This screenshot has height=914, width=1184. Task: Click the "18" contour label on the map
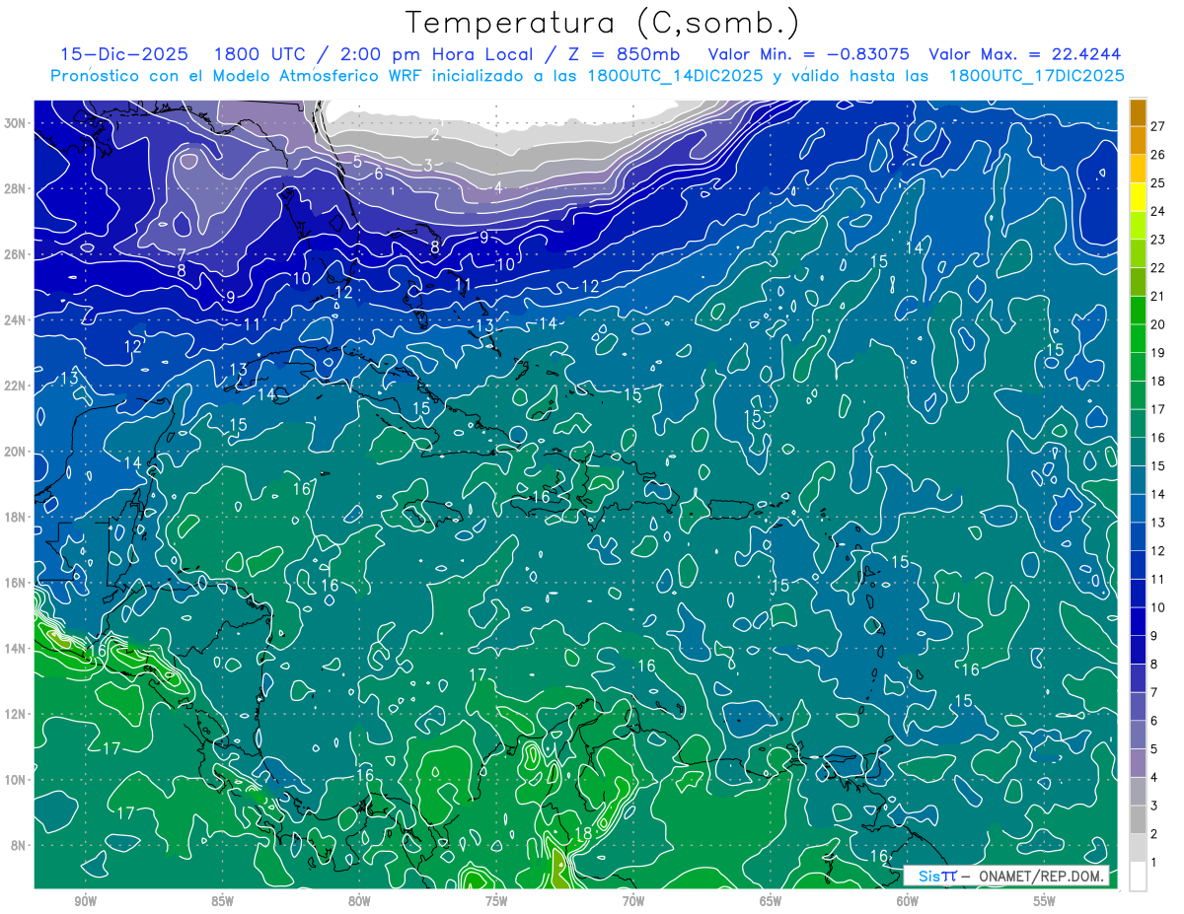click(x=583, y=833)
